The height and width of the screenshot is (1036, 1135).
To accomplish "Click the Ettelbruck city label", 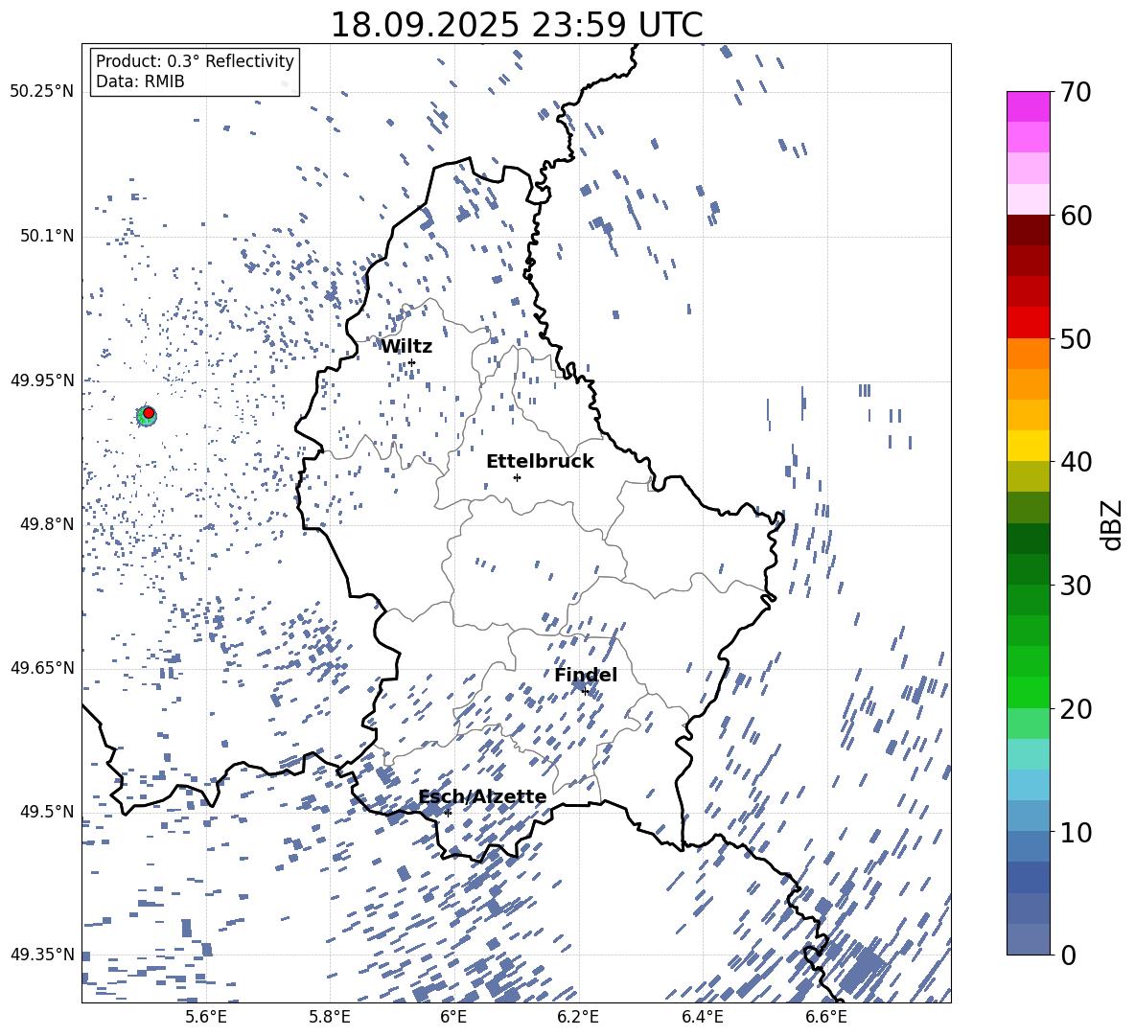I will (x=540, y=462).
